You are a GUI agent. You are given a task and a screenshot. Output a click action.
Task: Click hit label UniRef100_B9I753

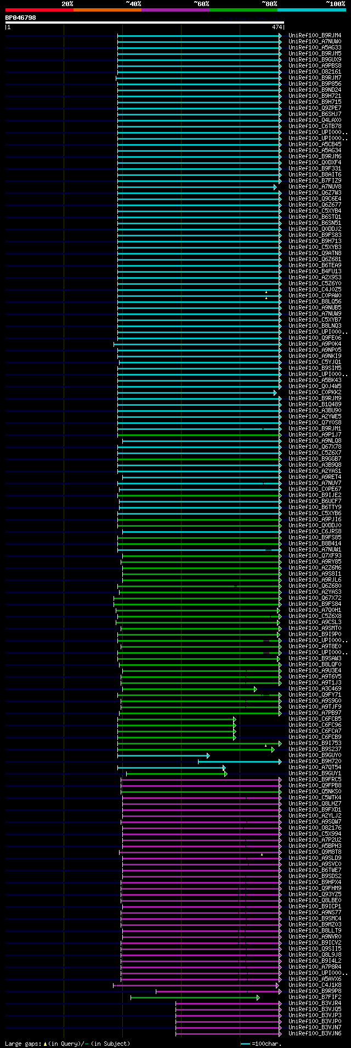point(315,743)
